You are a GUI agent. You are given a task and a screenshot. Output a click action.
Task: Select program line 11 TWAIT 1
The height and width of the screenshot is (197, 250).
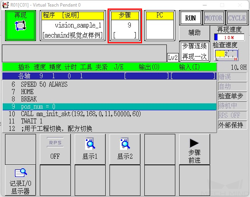point(110,121)
